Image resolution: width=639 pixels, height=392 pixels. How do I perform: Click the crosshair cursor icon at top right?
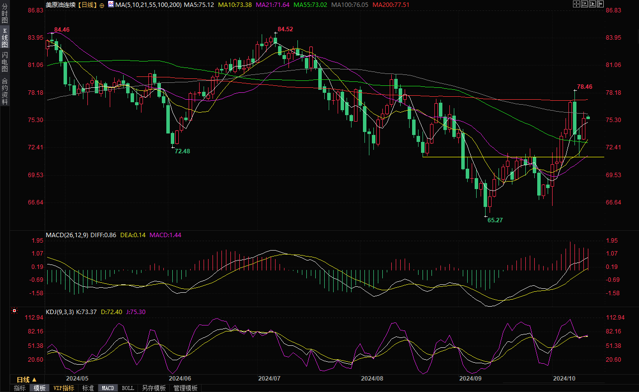coord(576,4)
